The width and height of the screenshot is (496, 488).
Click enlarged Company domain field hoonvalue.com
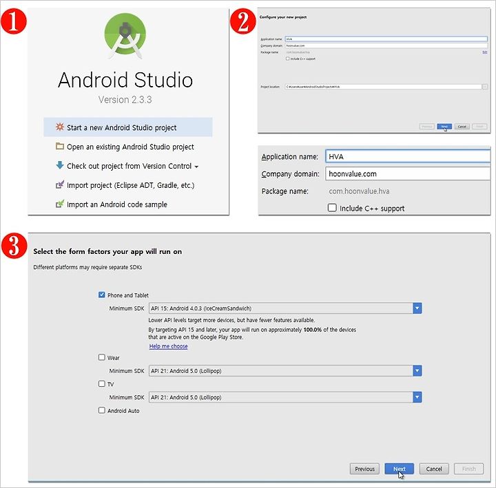click(x=408, y=174)
